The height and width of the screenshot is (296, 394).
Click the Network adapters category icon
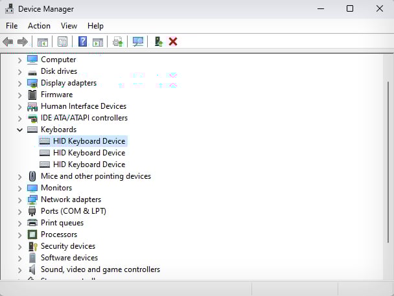click(32, 199)
